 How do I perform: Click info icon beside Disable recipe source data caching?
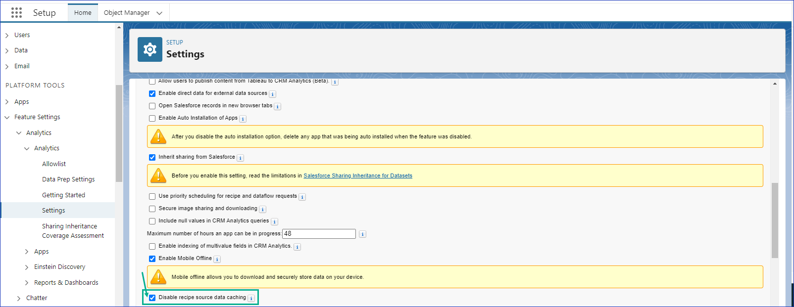tap(251, 299)
